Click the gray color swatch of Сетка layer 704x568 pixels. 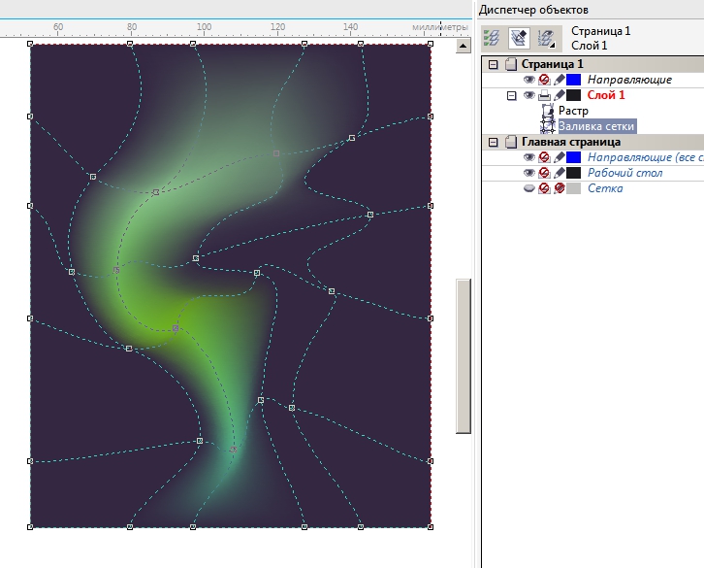573,188
